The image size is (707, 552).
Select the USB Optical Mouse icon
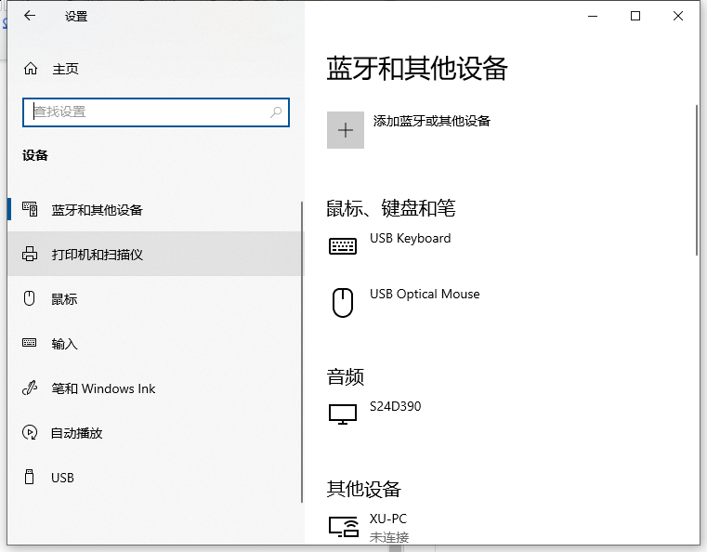tap(343, 302)
